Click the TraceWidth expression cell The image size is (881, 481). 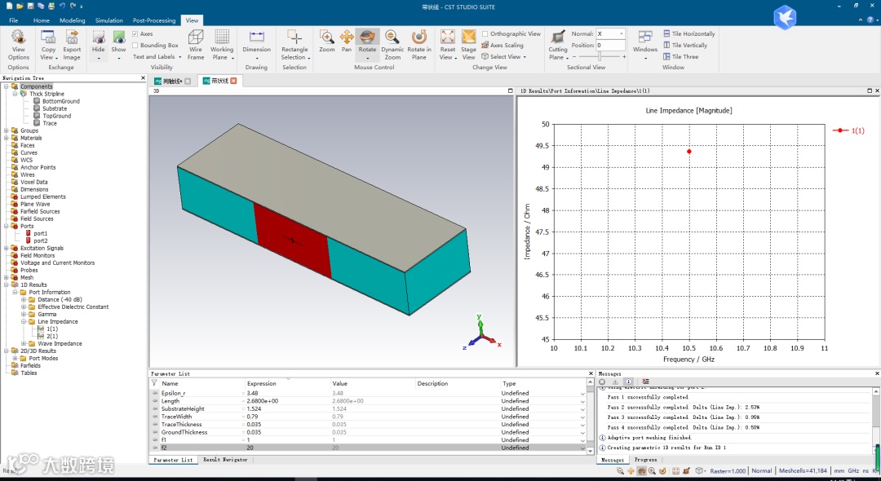point(286,417)
